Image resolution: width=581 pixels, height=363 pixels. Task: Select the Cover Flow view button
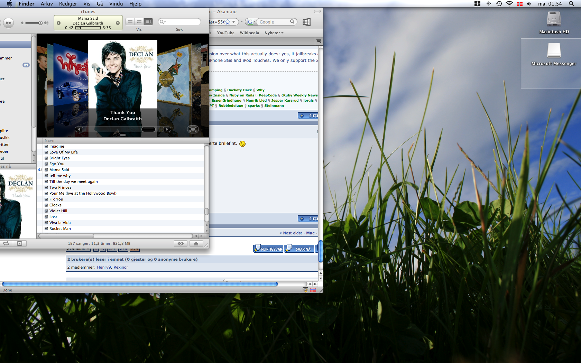pos(148,21)
